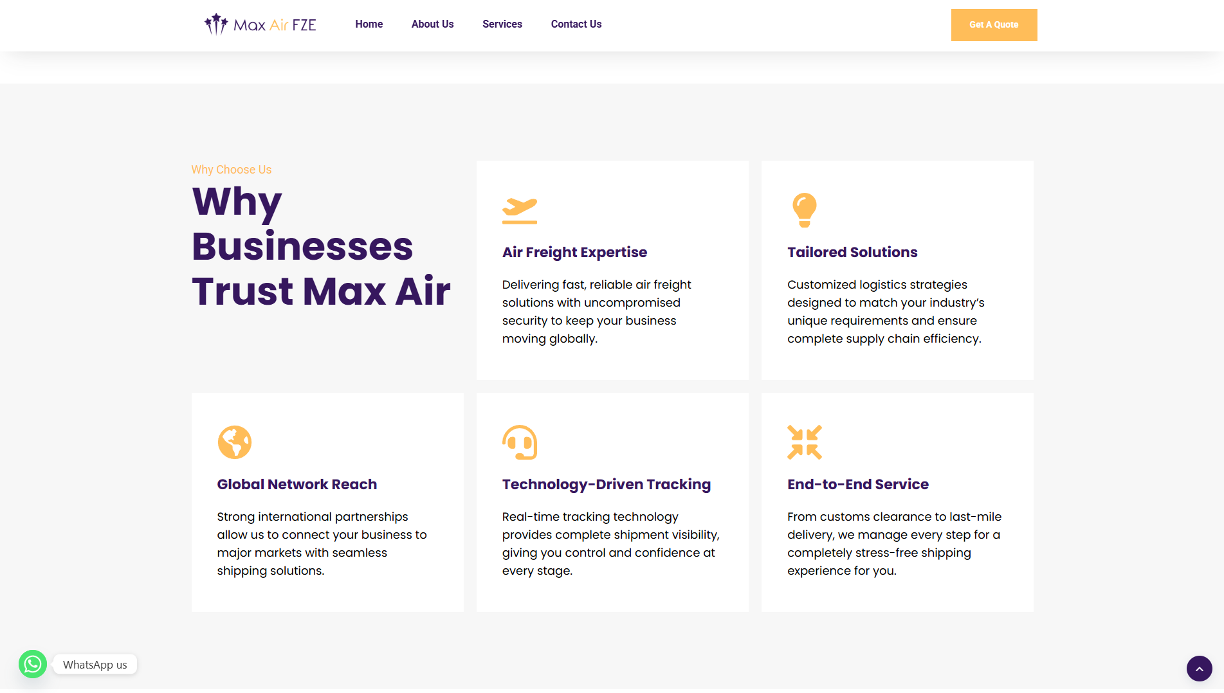The height and width of the screenshot is (693, 1224).
Task: Click the headset Tracking icon
Action: tap(520, 442)
